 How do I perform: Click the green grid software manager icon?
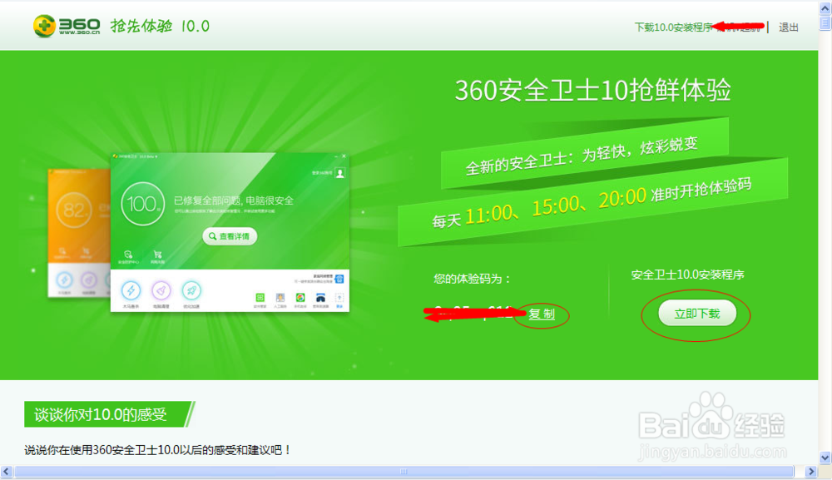coord(260,298)
